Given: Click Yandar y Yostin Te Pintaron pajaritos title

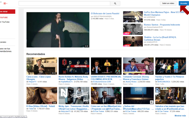Looking at the screenshot, I should [x=169, y=78].
